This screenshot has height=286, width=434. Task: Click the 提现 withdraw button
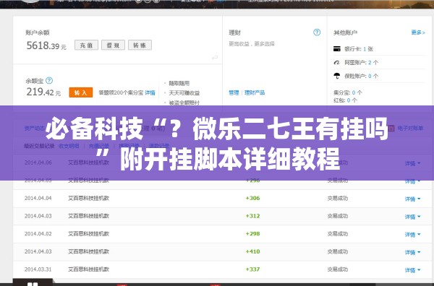[x=113, y=45]
